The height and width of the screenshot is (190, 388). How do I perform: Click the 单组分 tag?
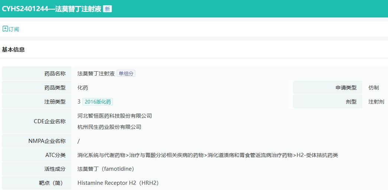pyautogui.click(x=126, y=73)
